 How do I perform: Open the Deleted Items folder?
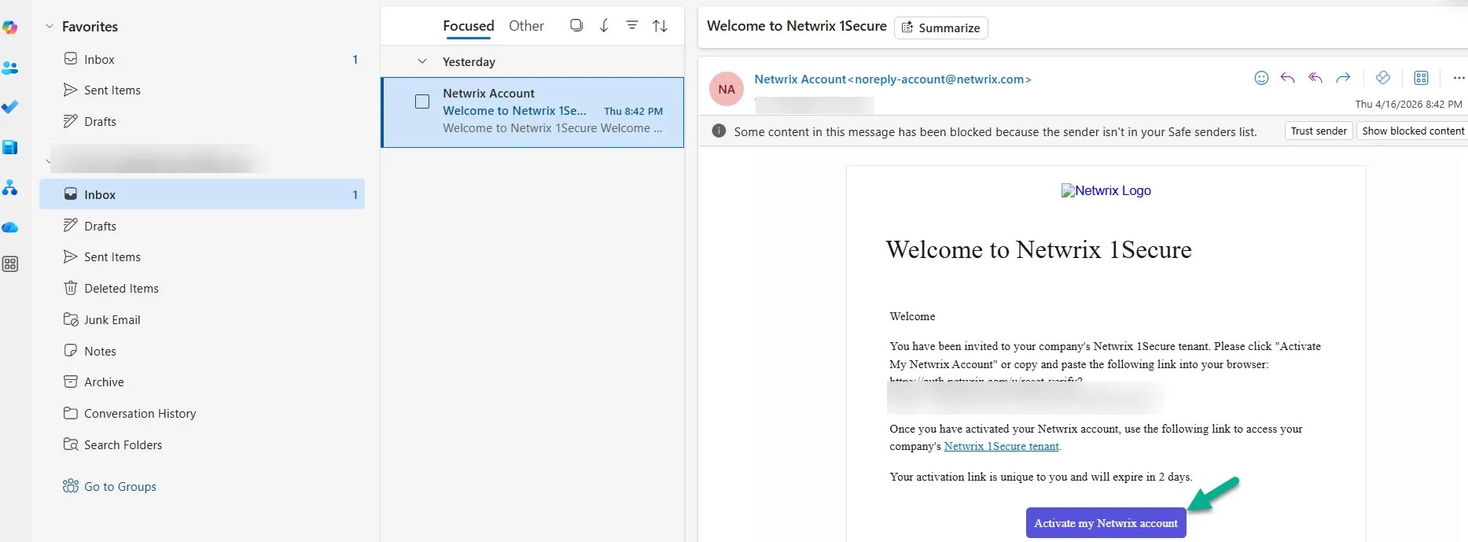202,288
